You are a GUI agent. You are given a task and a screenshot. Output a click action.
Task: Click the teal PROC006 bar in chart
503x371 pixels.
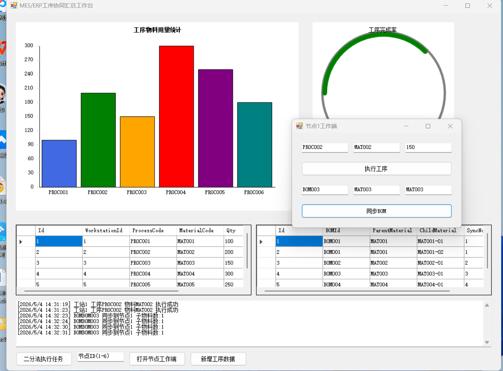255,145
